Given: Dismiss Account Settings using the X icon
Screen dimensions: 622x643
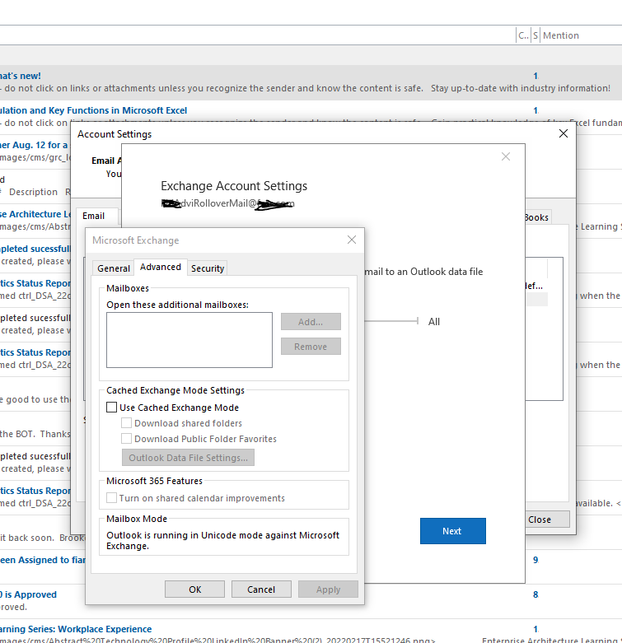Looking at the screenshot, I should click(x=564, y=133).
